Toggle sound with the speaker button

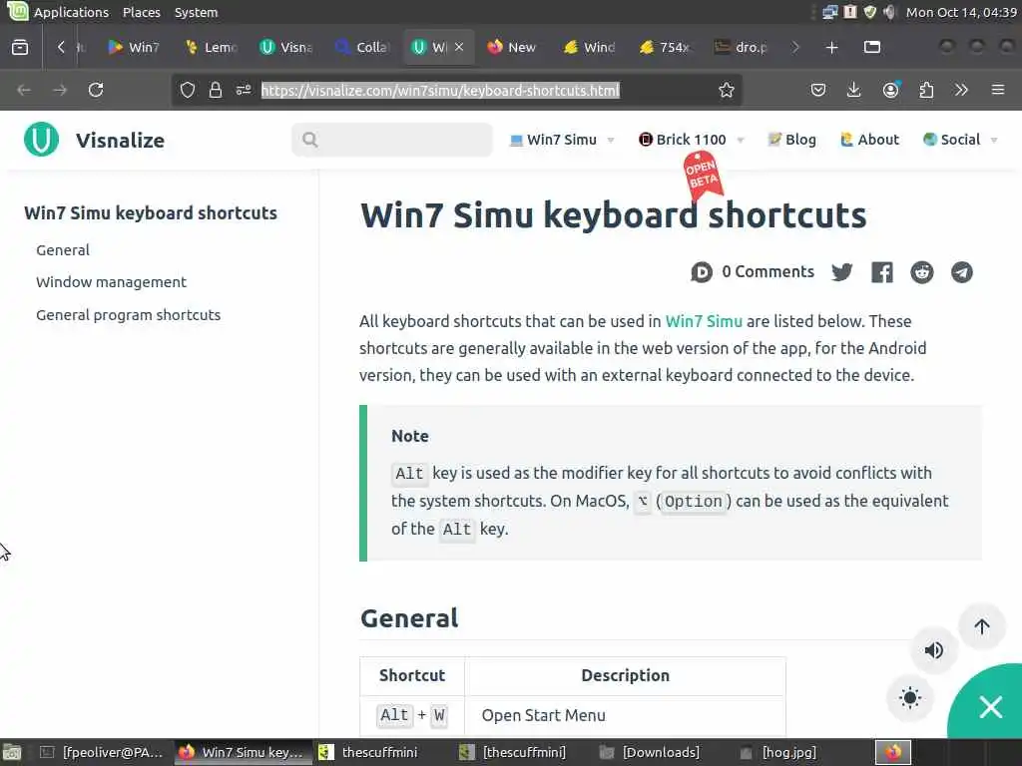933,650
